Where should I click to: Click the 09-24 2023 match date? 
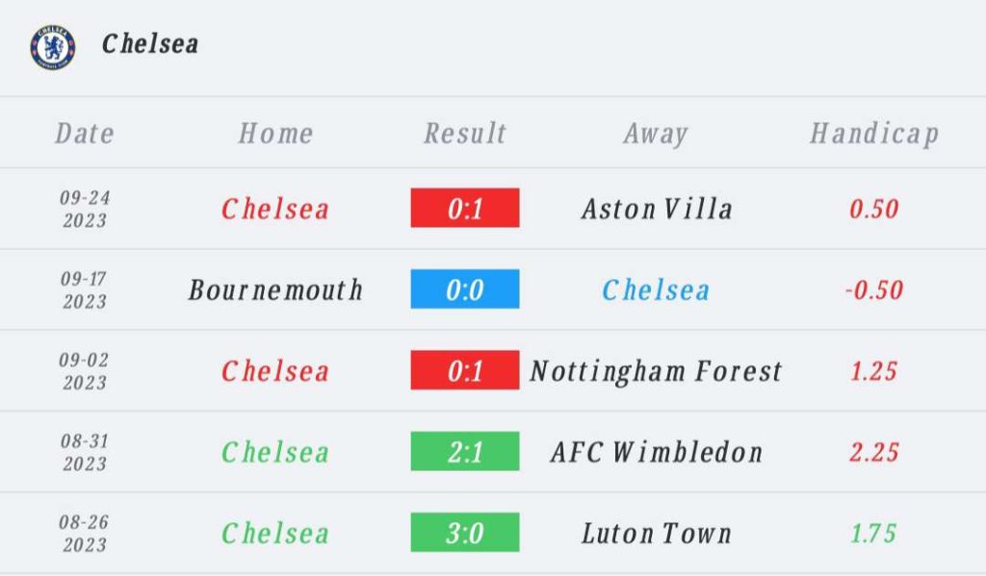(x=85, y=209)
